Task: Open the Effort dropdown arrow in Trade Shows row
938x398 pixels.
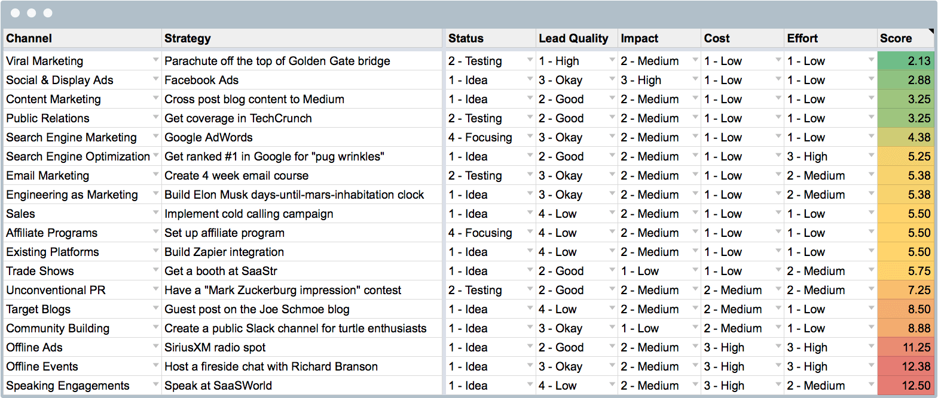Action: [x=871, y=270]
